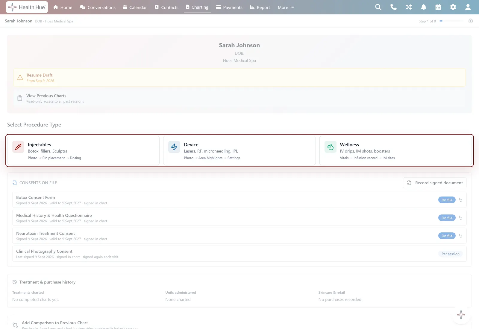The image size is (479, 329).
Task: Click the Device lightning bolt icon
Action: click(x=174, y=147)
